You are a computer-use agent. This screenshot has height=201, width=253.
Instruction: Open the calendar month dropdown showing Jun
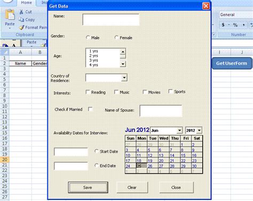179,131
